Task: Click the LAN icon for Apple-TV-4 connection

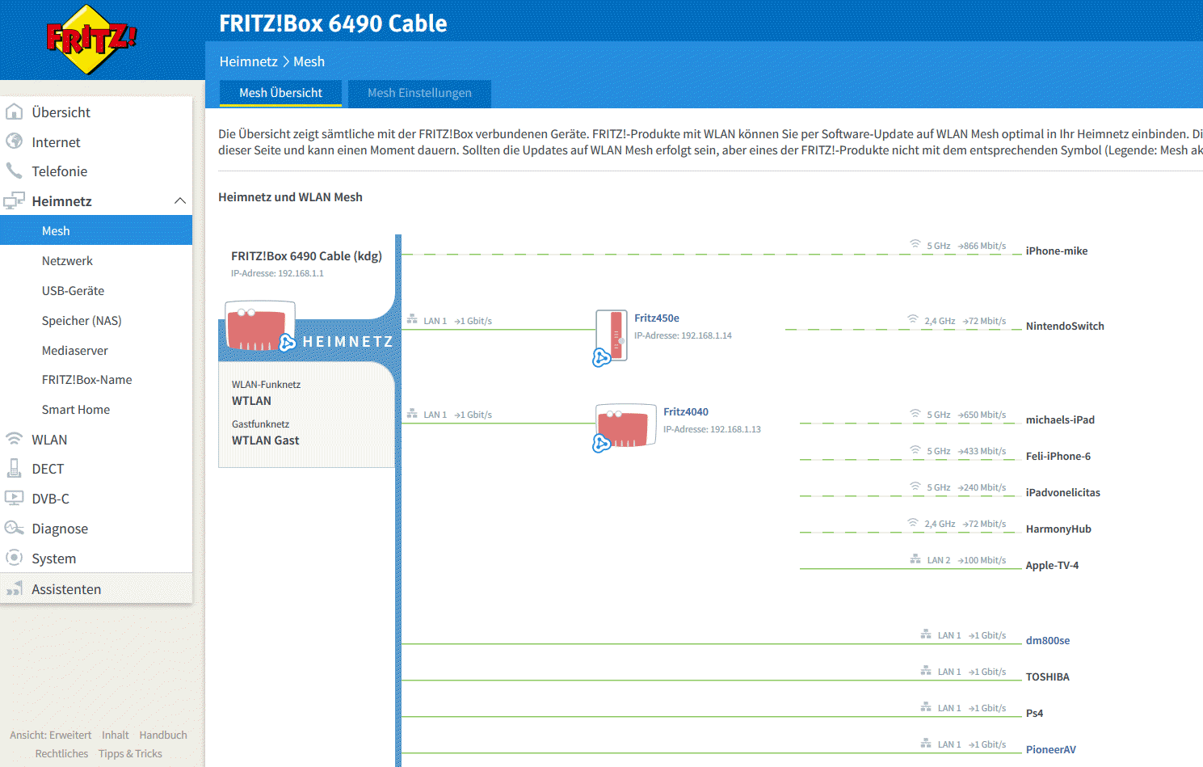Action: point(915,558)
